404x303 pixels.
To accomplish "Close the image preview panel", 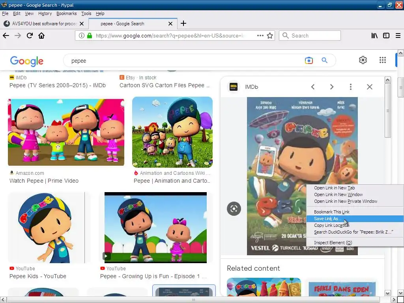I will [369, 87].
